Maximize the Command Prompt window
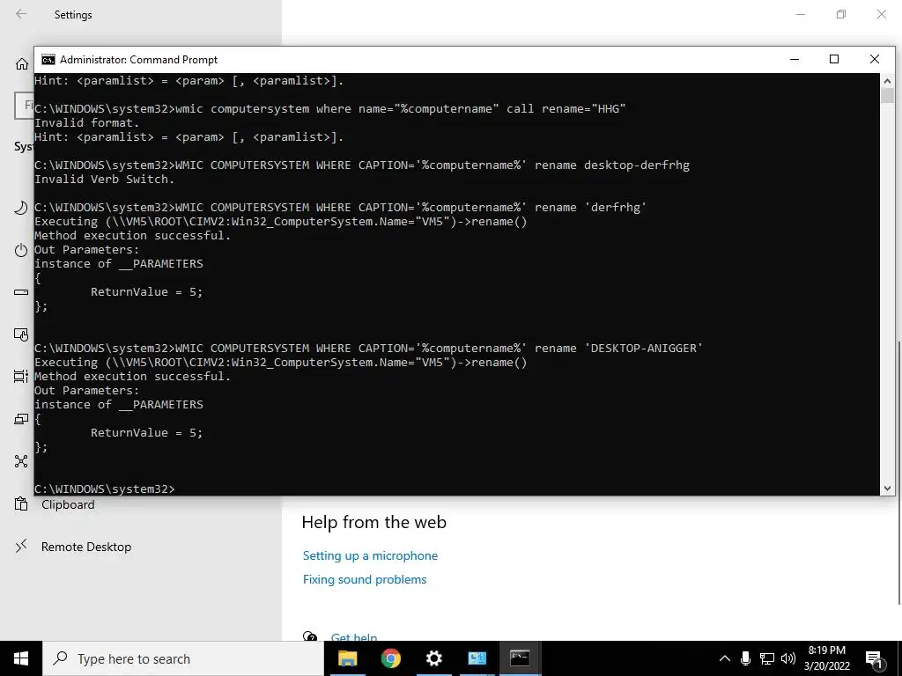902x676 pixels. click(x=834, y=59)
